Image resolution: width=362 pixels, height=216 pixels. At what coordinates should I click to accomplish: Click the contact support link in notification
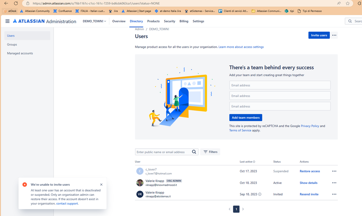[67, 203]
